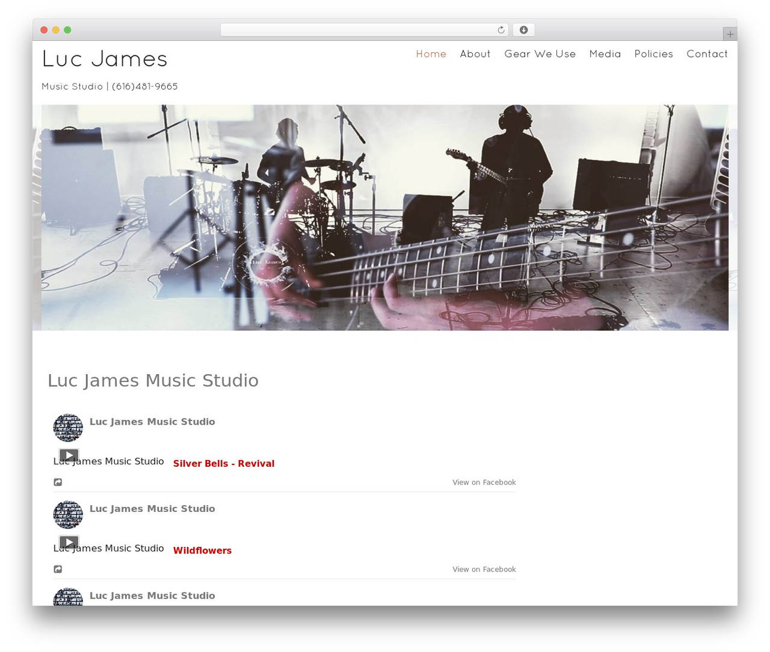Click View on Facebook for Wildflowers post
Screen dimensions: 770x652
click(x=484, y=570)
